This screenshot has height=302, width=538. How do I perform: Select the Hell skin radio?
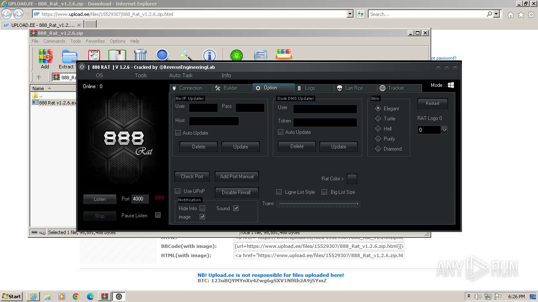tap(378, 129)
